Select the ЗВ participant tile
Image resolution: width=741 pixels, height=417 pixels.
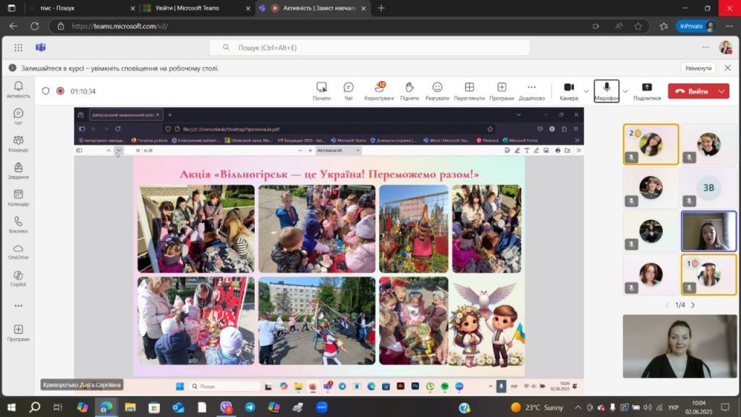coord(708,188)
